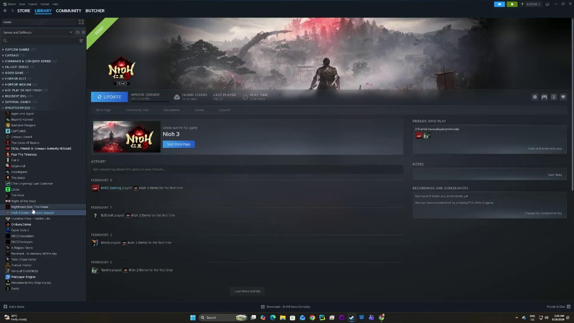Show game info for Nioh 3 Demo
This screenshot has height=323, width=574.
tap(554, 97)
